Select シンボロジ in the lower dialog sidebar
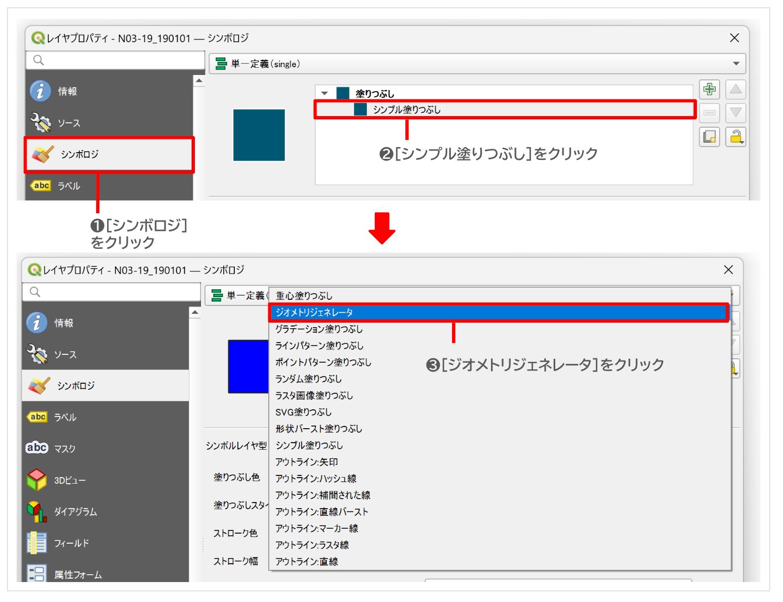783x602 pixels. 106,385
